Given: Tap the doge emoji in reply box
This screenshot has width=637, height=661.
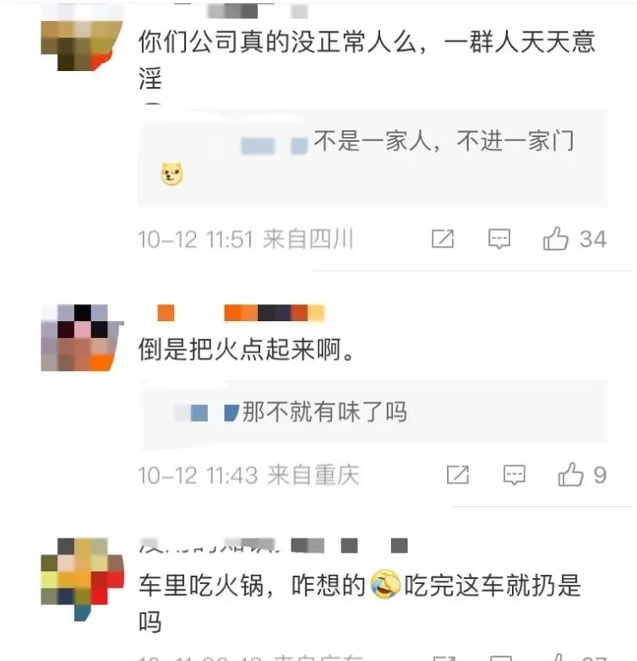Looking at the screenshot, I should tap(171, 173).
